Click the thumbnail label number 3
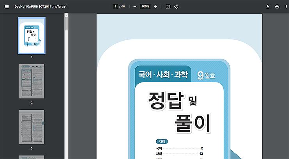This screenshot has width=289, height=159. pyautogui.click(x=32, y=148)
